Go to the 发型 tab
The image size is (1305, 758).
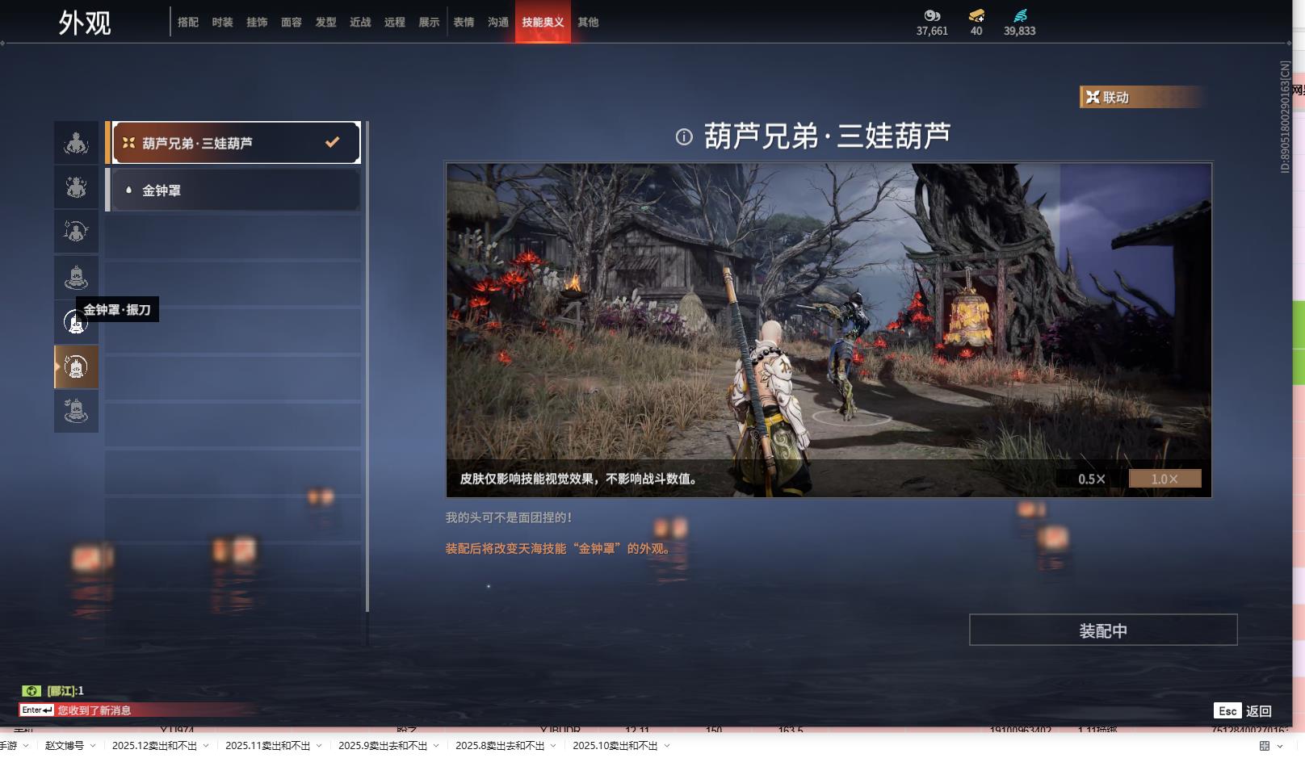(325, 23)
